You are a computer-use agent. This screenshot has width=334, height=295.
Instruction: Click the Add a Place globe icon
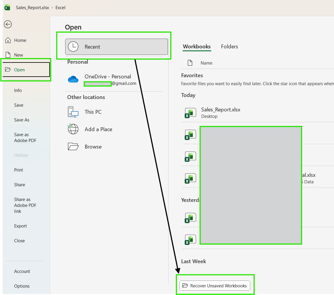click(x=73, y=129)
